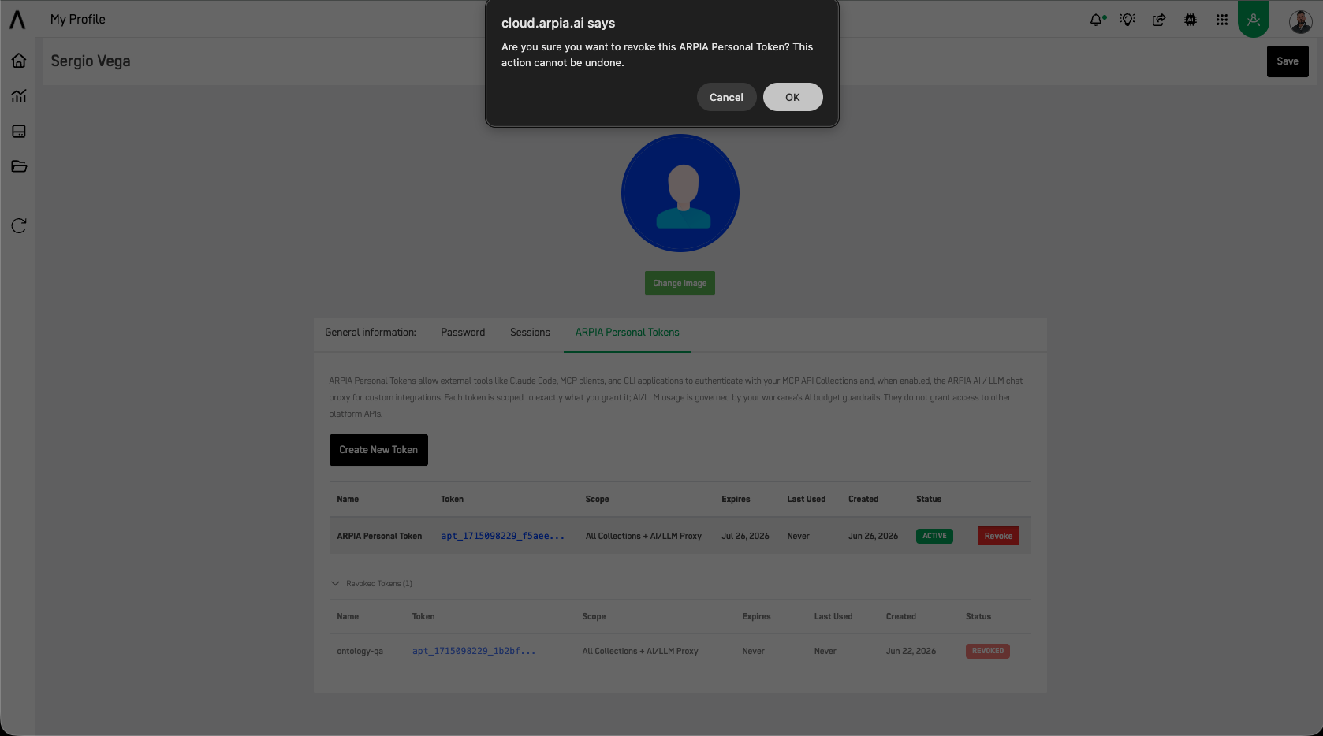The width and height of the screenshot is (1323, 736).
Task: Select the ARPIA Personal Token name cell
Action: (379, 536)
